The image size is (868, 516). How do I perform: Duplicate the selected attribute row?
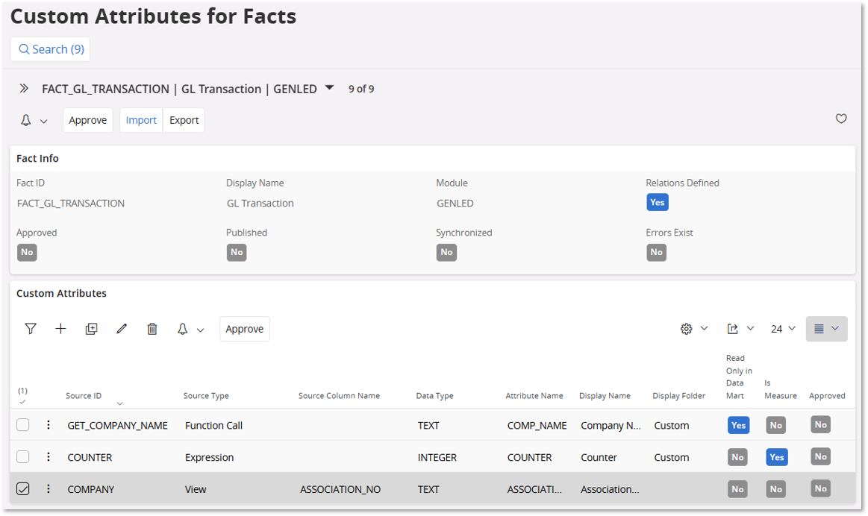coord(91,329)
